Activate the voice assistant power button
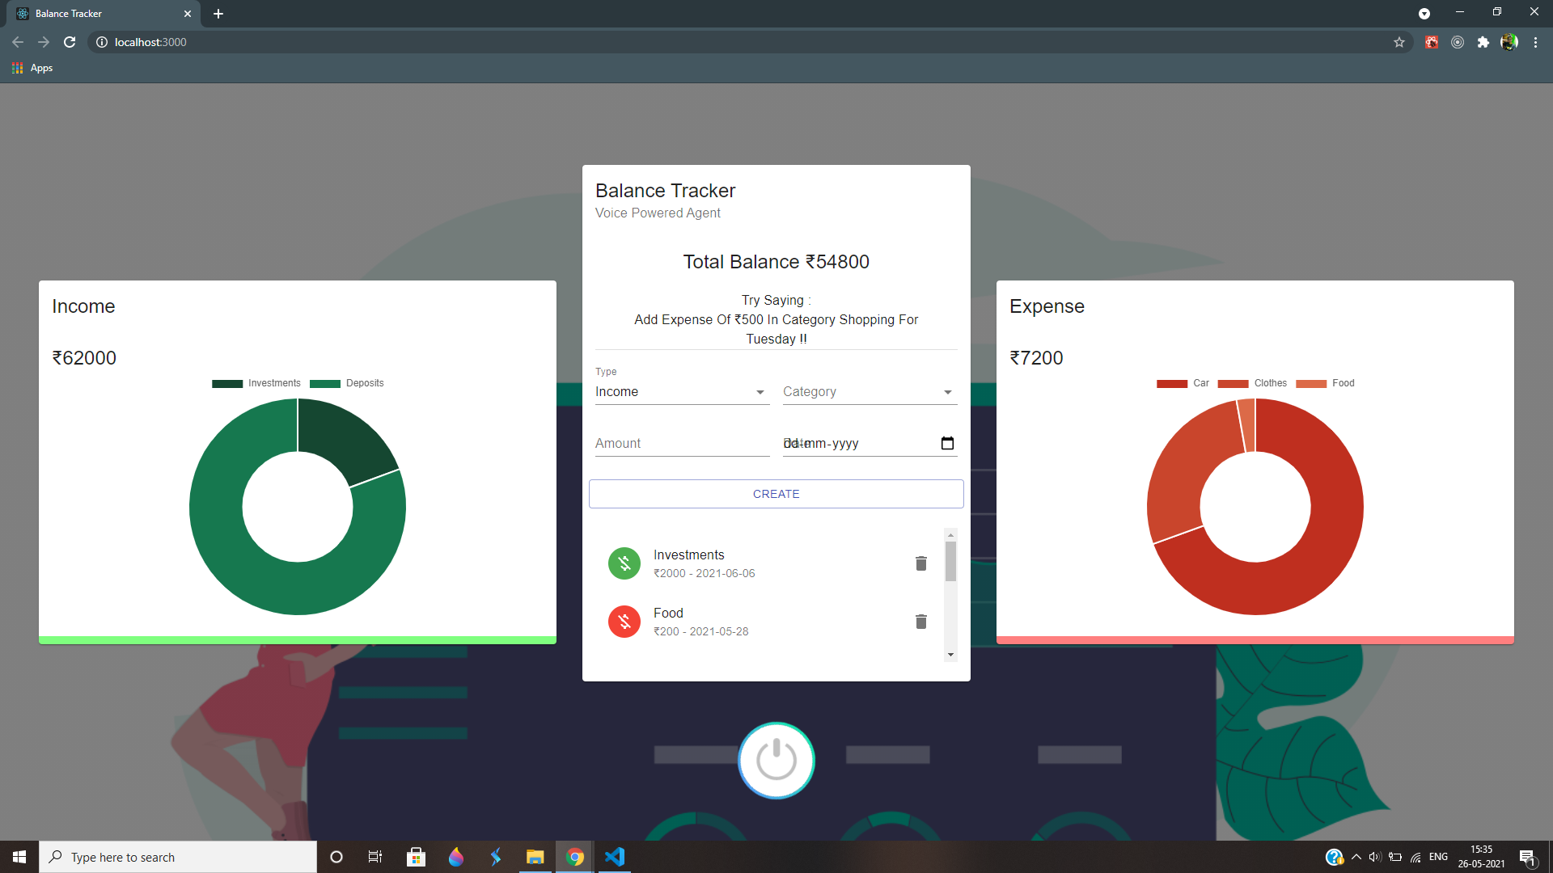Viewport: 1553px width, 873px height. (776, 761)
